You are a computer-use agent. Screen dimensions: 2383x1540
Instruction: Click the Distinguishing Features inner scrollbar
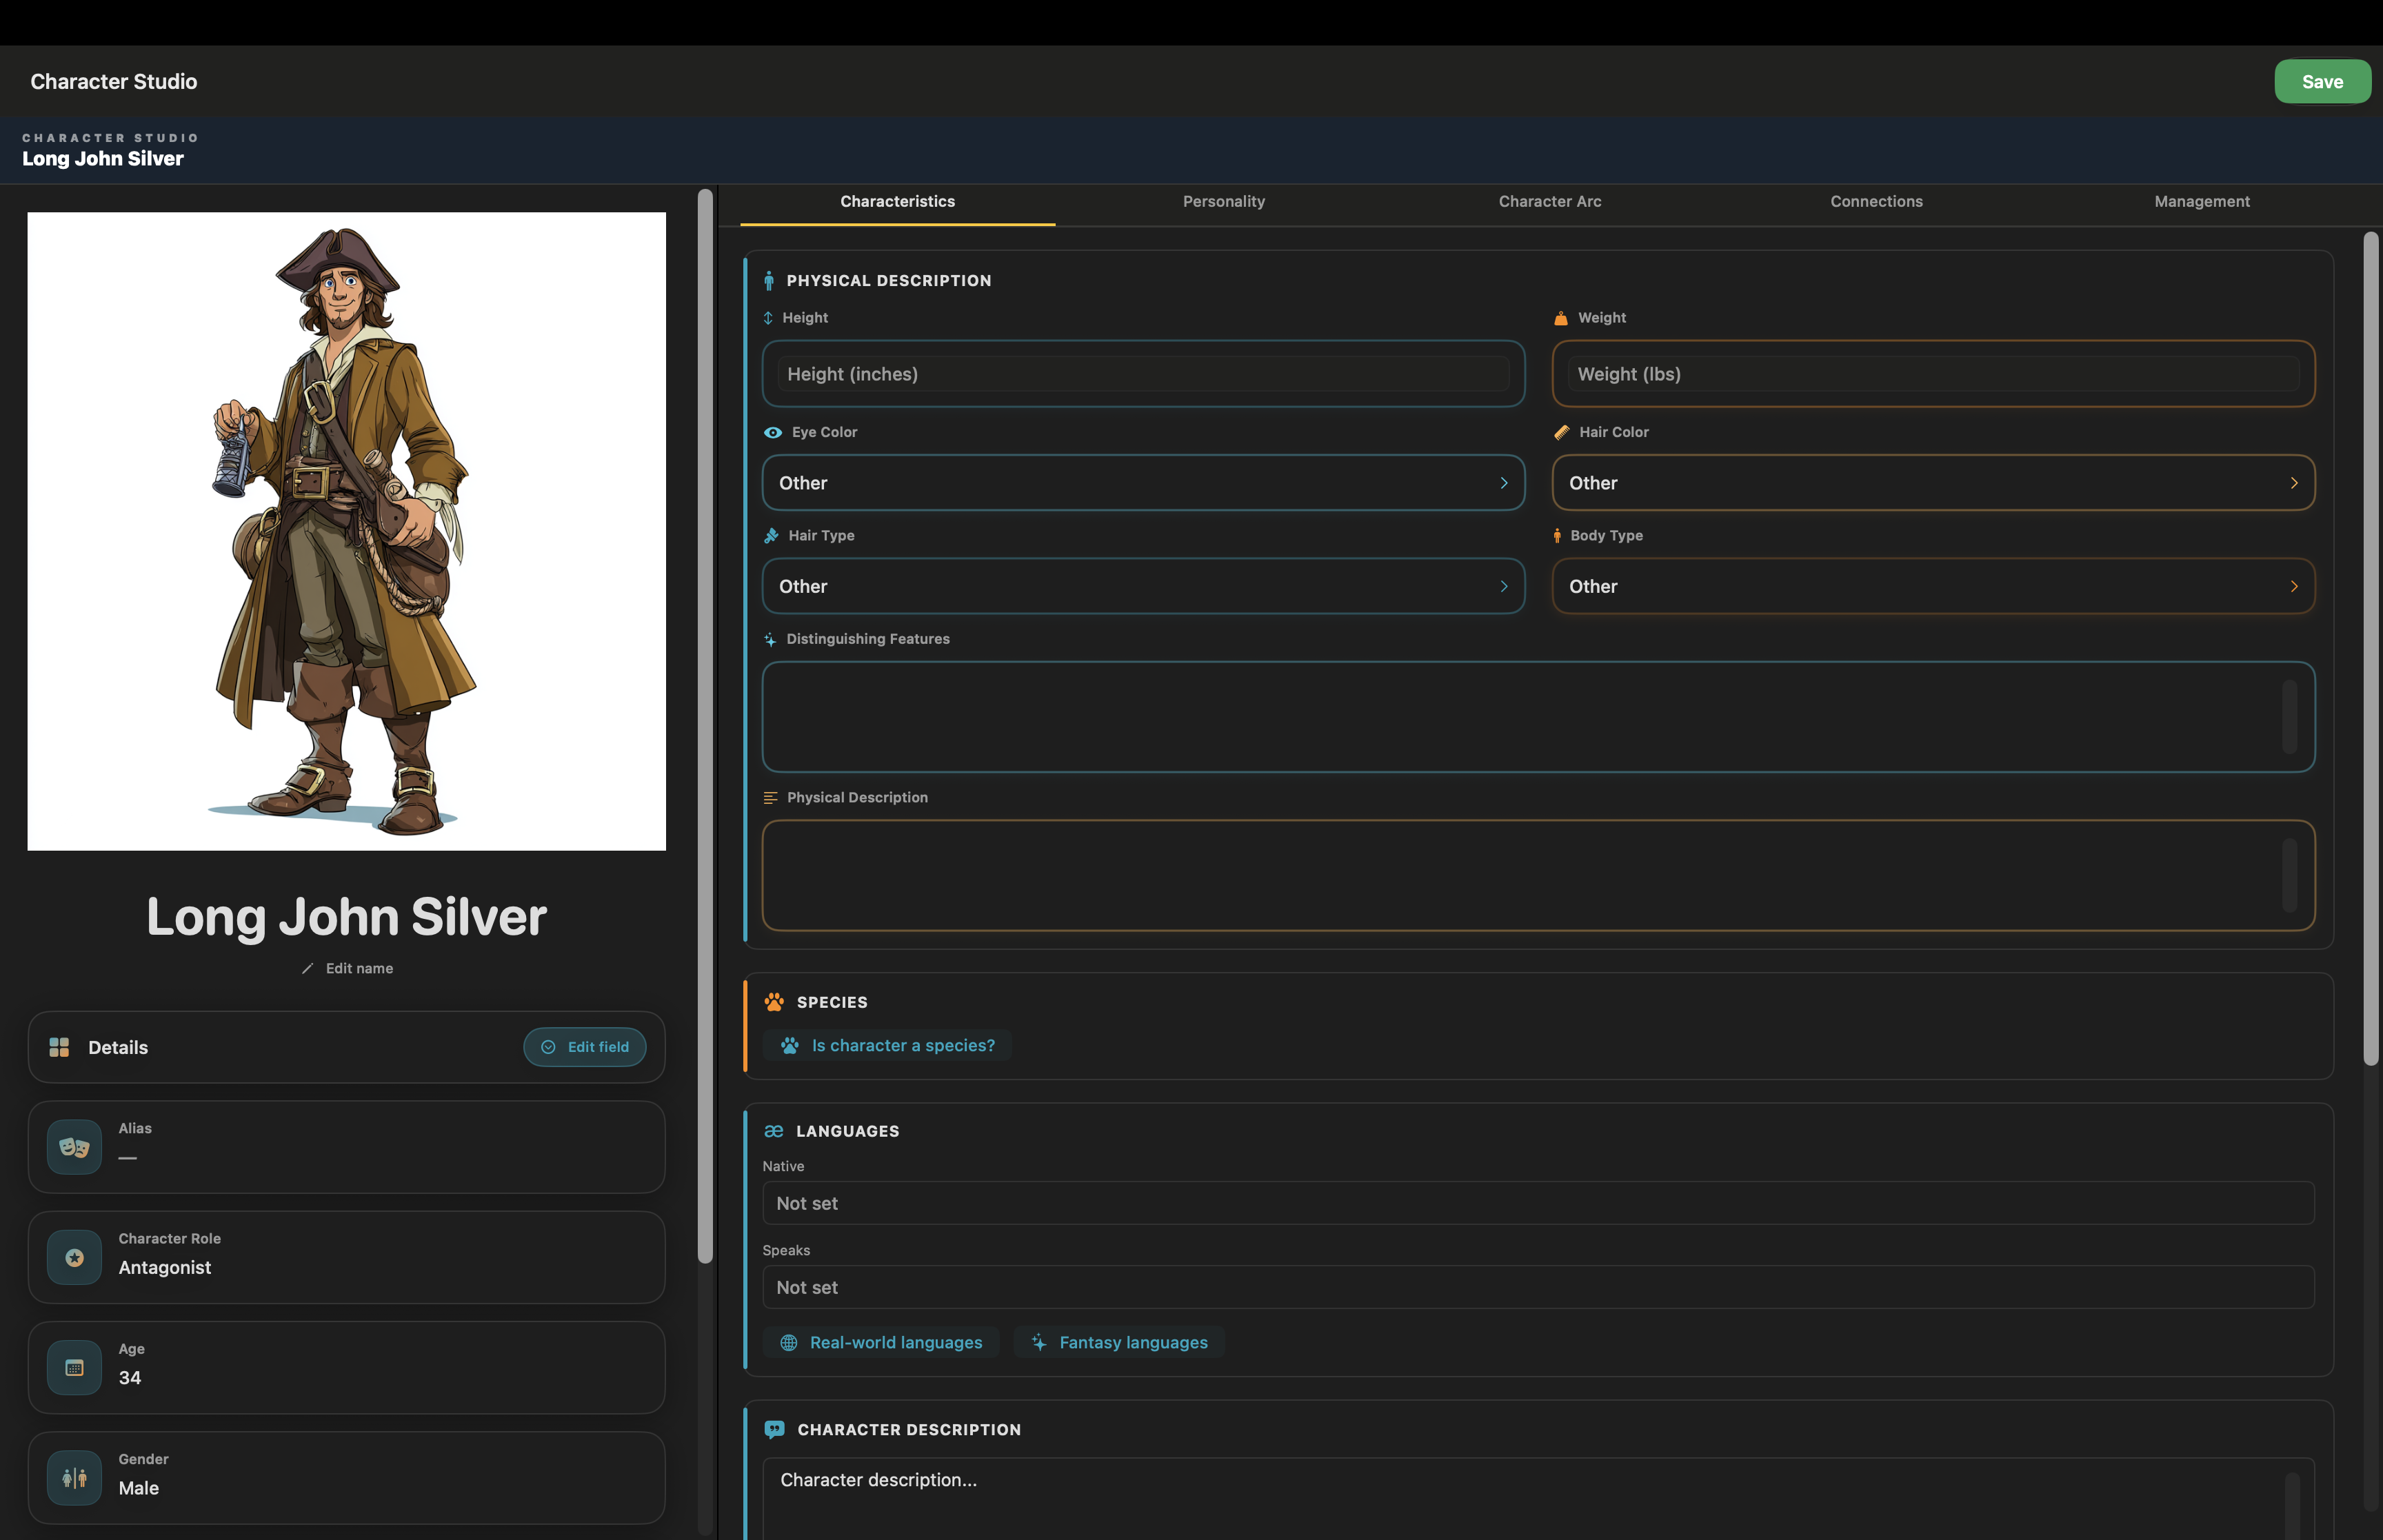pos(2289,717)
